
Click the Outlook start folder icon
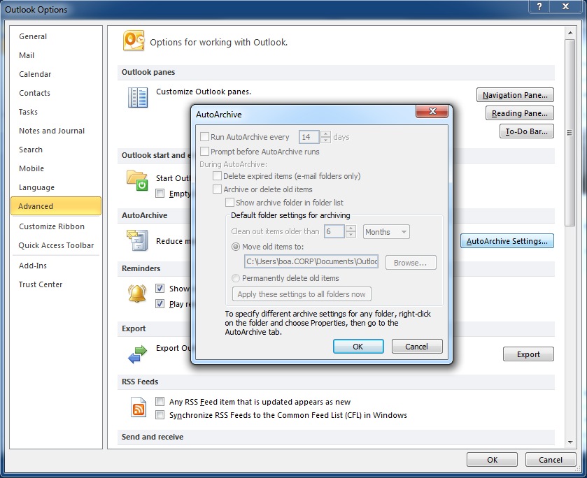tap(137, 180)
